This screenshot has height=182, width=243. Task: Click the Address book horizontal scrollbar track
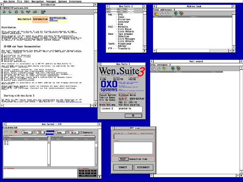193,51
